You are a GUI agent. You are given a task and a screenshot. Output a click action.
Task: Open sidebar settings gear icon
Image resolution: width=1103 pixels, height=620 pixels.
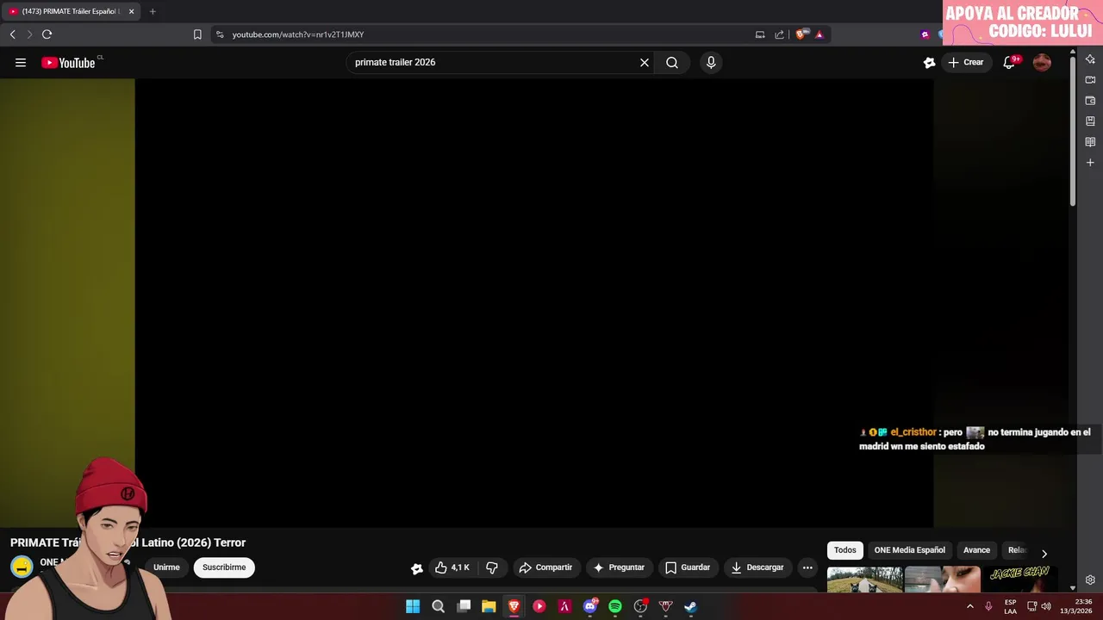1090,580
